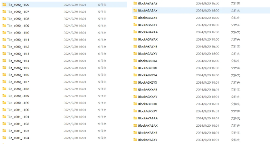Click the folder icon of BlockABXBBA
Viewport: 270px width, 148px height.
pos(135,61)
